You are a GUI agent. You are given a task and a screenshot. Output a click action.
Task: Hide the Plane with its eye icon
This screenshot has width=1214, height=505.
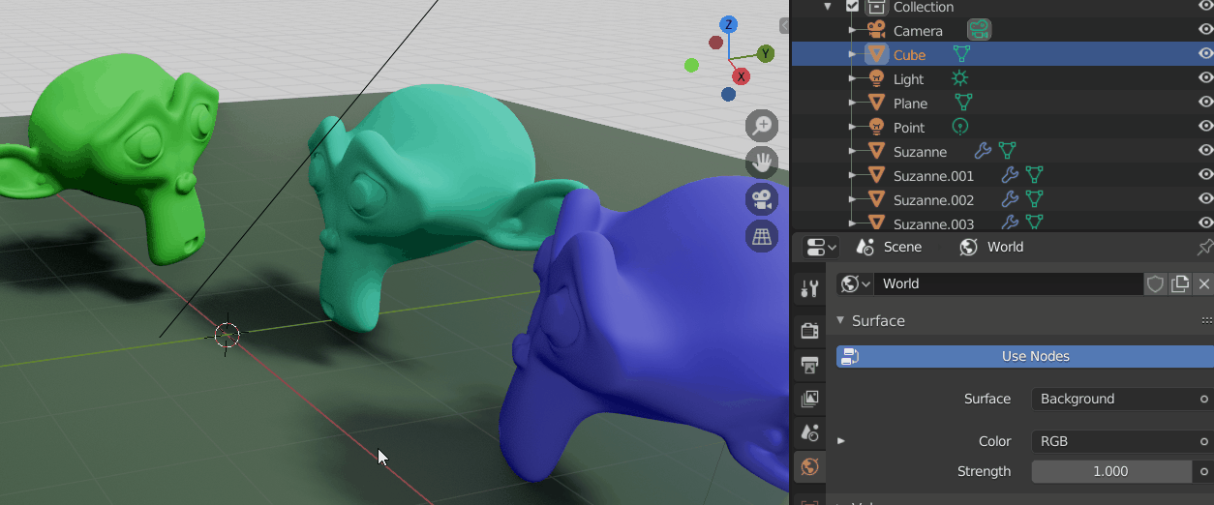tap(1204, 103)
